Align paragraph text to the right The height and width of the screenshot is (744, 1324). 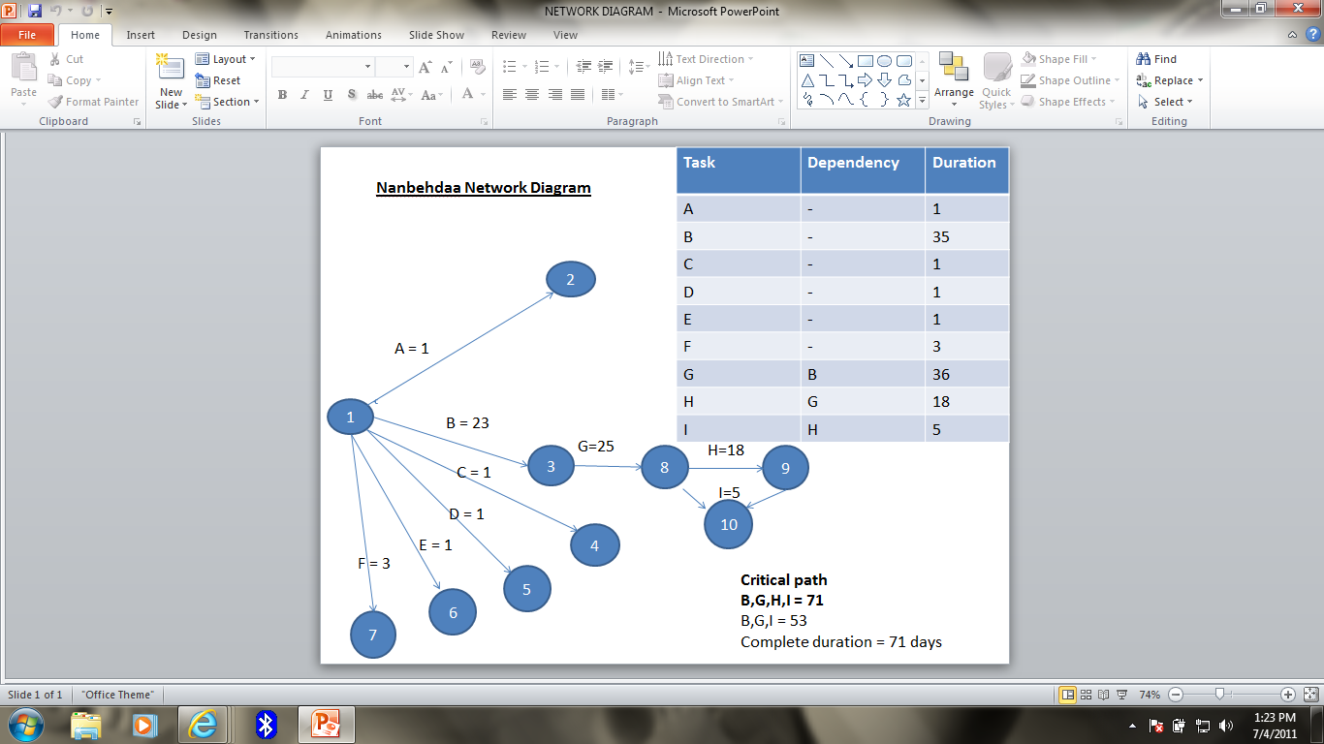(x=555, y=95)
